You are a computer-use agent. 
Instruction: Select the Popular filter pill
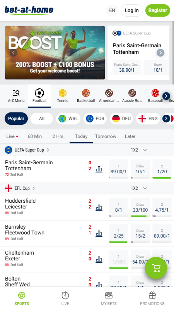(16, 119)
